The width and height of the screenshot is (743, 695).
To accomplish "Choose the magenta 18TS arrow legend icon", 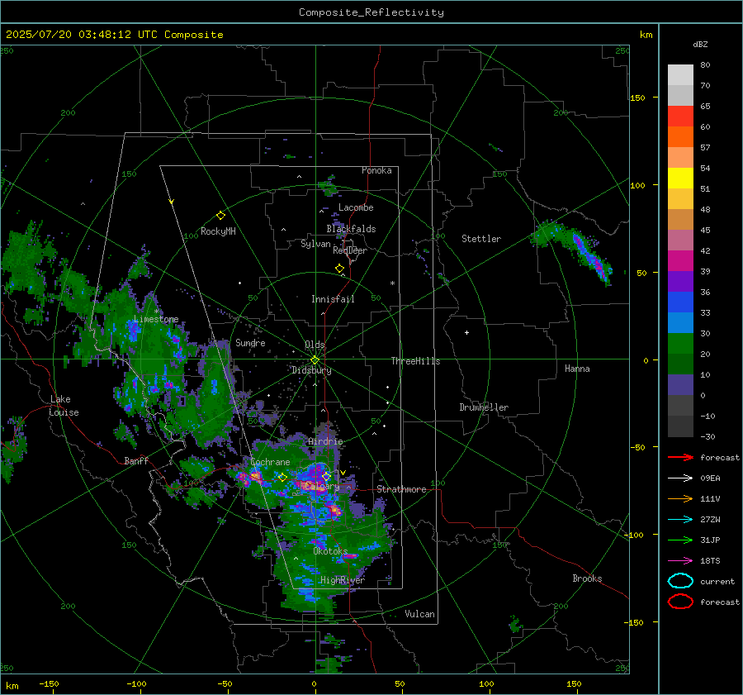I will [680, 561].
